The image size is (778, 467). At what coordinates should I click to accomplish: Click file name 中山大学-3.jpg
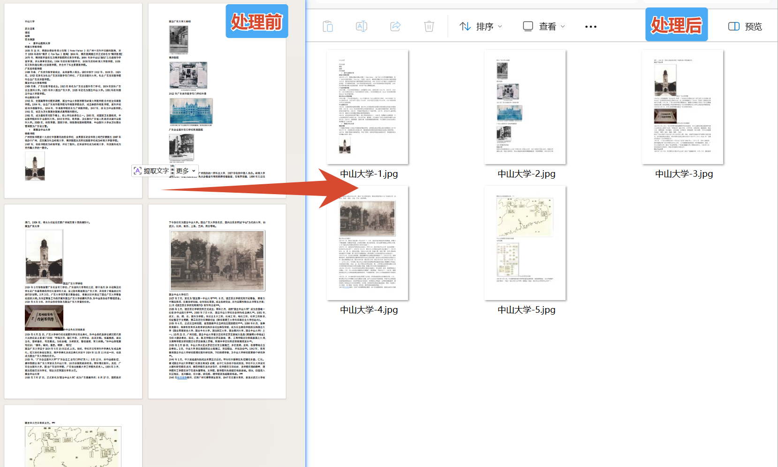tap(684, 174)
